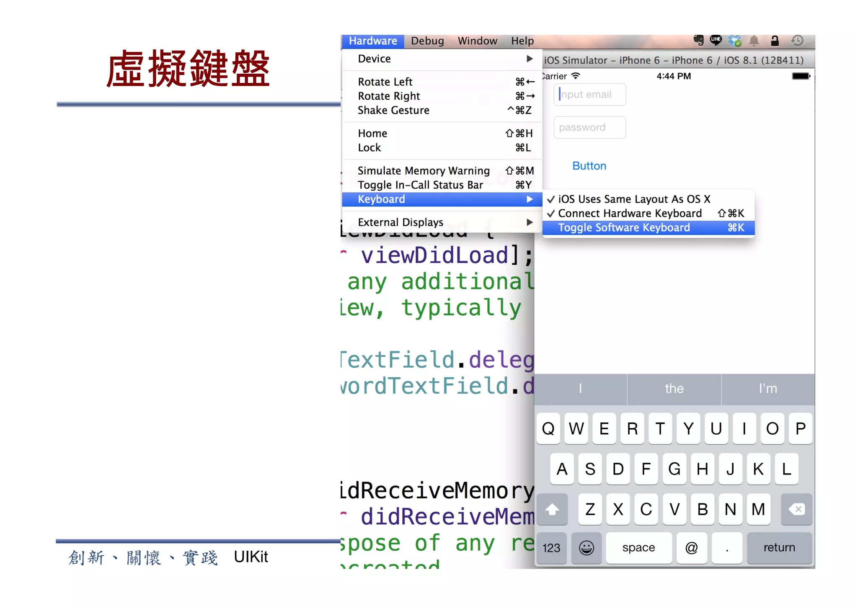Tap the blue Button in simulator
Screen dimensions: 858x606
pyautogui.click(x=589, y=166)
